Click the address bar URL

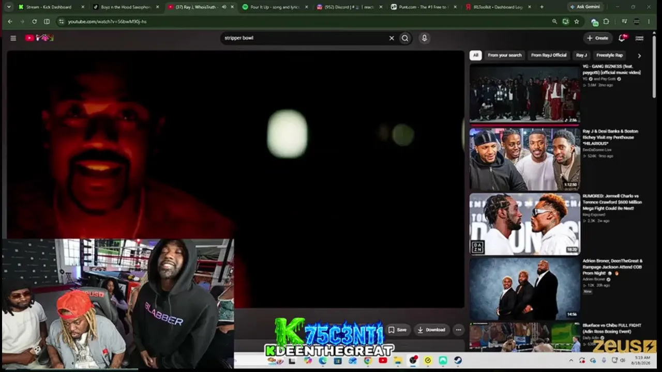(107, 22)
